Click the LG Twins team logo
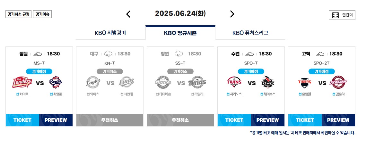 [x=234, y=83]
